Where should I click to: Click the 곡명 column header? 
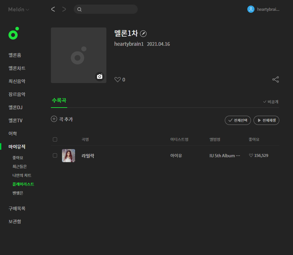85,140
